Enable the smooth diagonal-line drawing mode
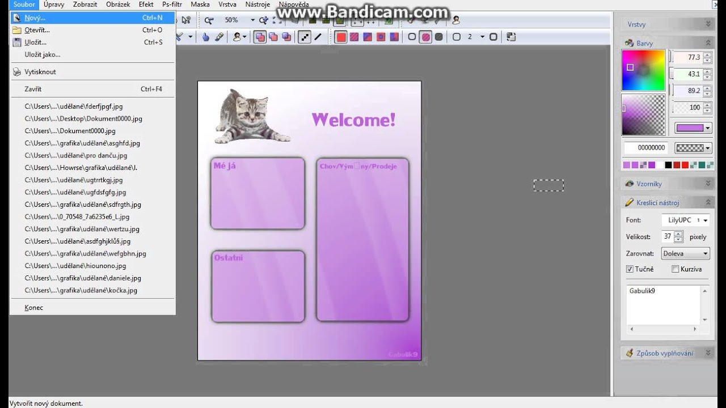726x408 pixels. coord(318,37)
